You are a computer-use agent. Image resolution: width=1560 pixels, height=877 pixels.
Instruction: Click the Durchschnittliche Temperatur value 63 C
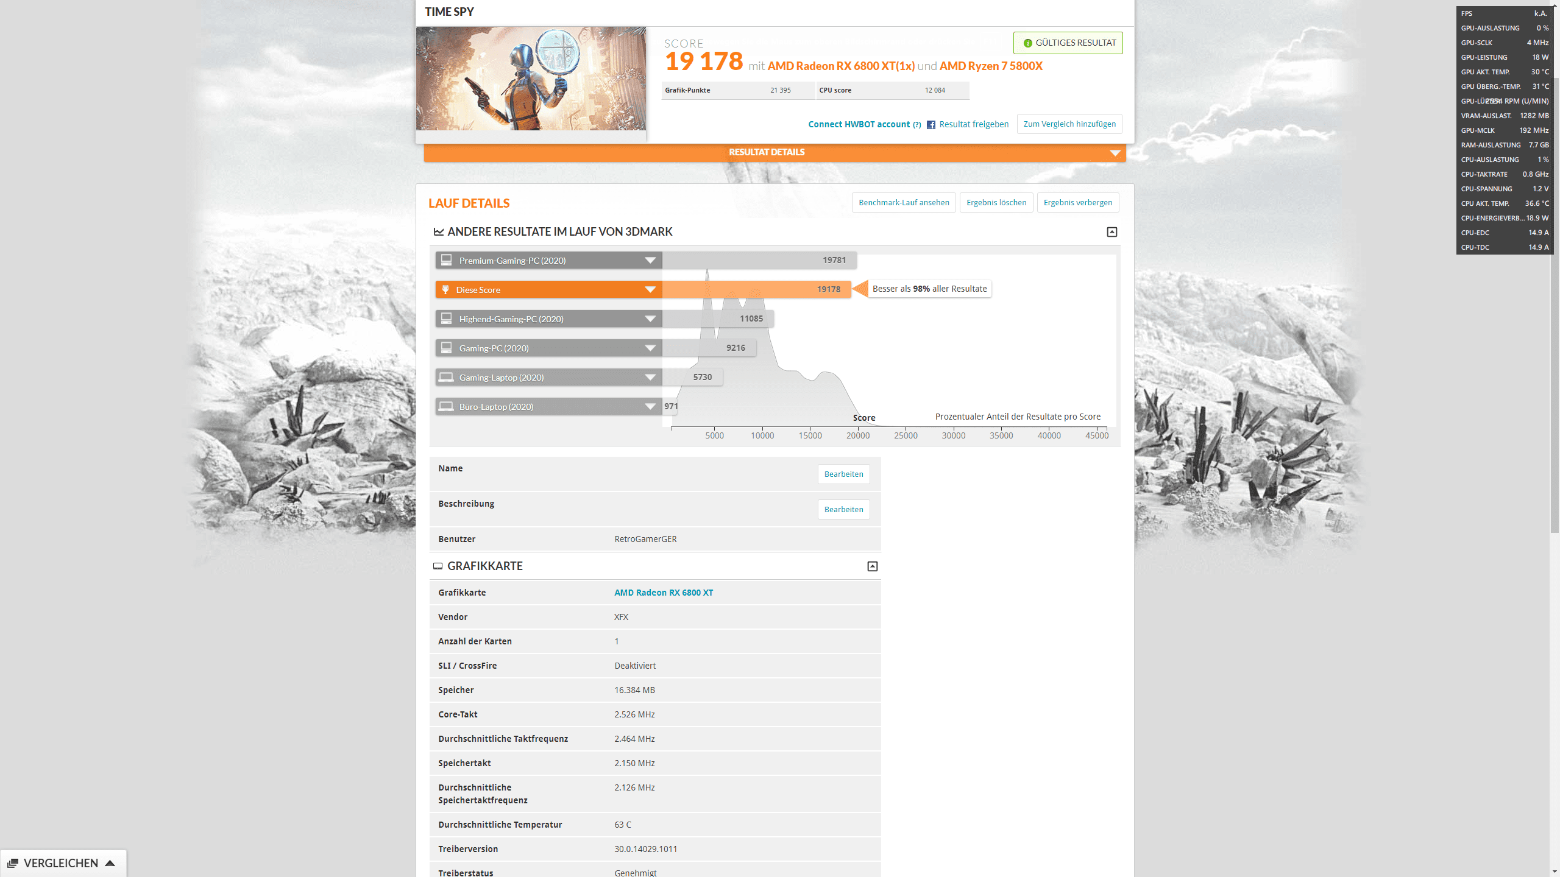623,825
